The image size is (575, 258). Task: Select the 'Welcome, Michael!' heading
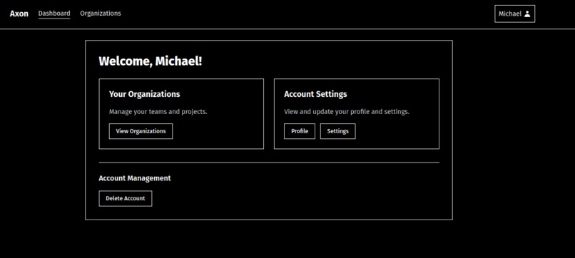[151, 61]
